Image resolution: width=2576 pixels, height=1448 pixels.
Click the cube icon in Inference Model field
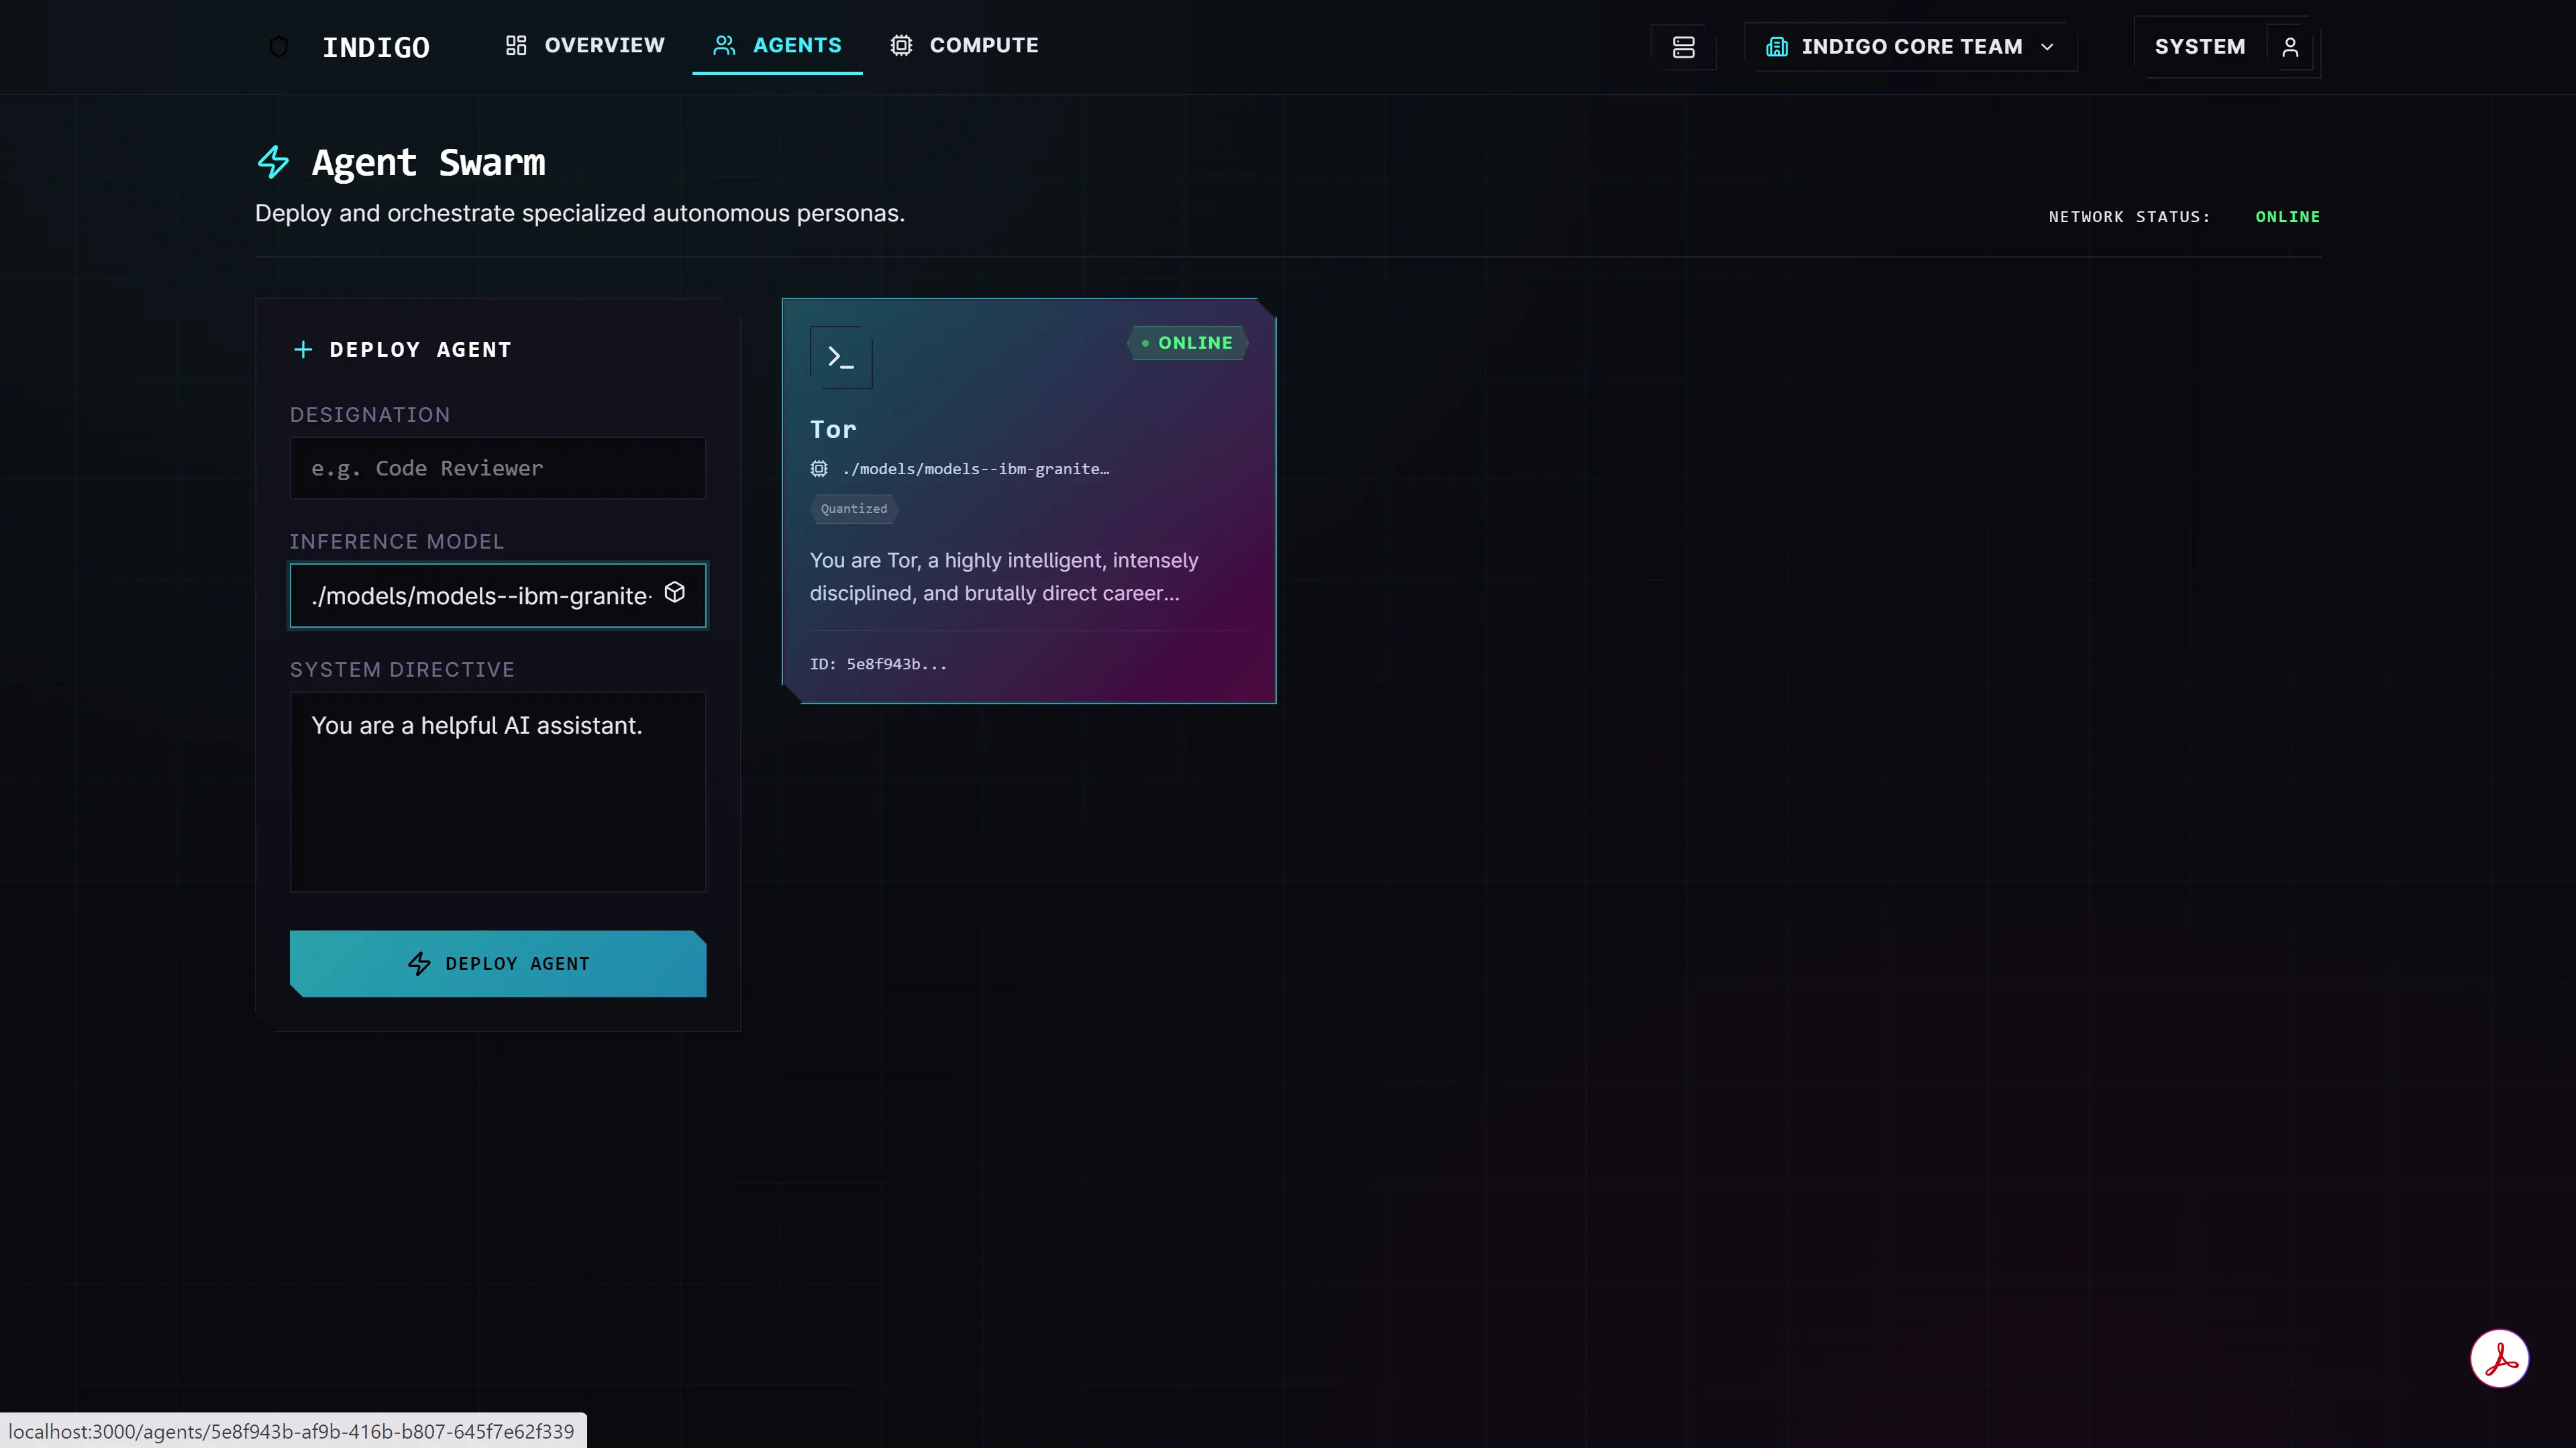click(675, 593)
